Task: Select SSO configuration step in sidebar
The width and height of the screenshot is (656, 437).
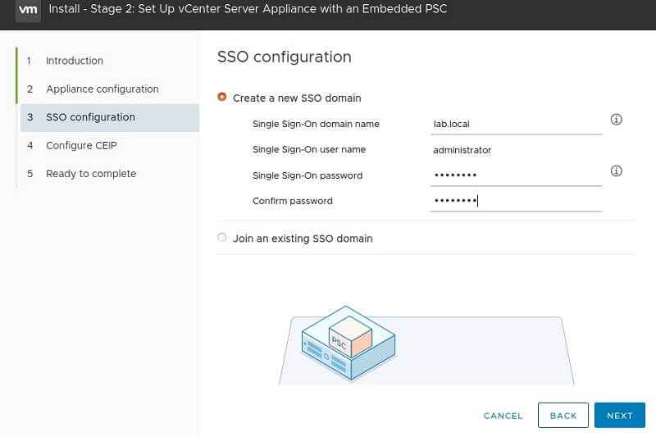Action: click(x=90, y=117)
